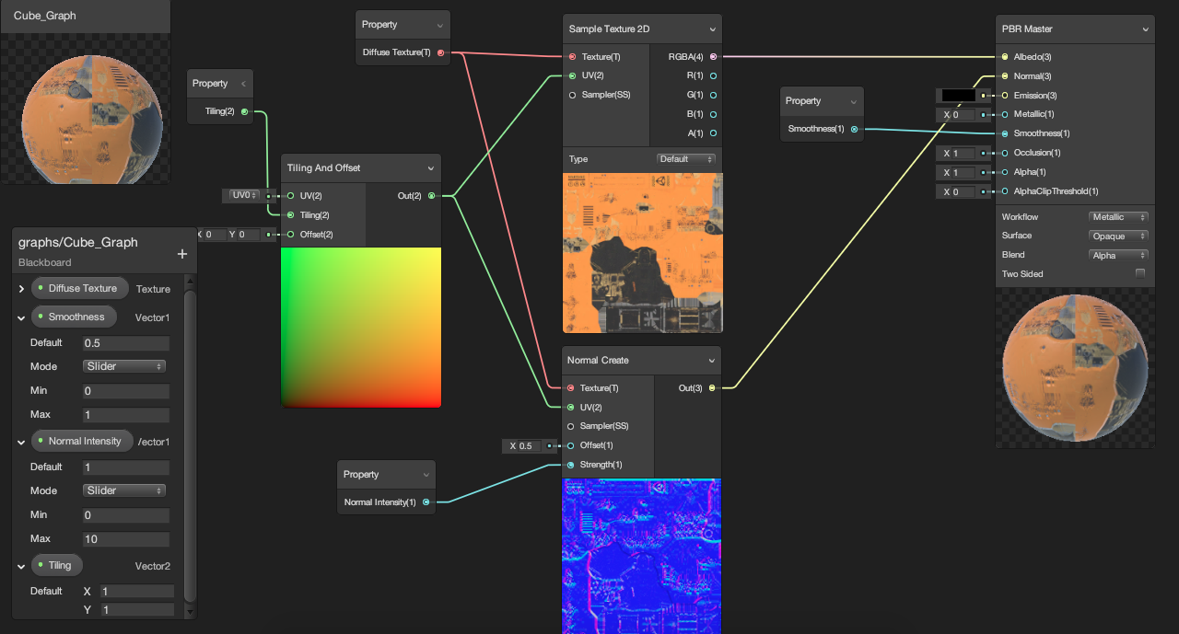Collapse the PBR Master node preview chevron
The width and height of the screenshot is (1179, 634).
click(1146, 29)
